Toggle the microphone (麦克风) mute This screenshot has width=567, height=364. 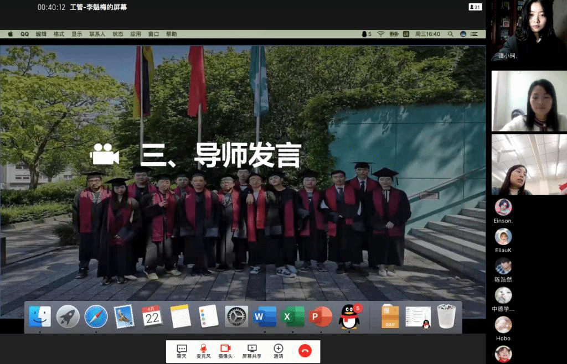[x=203, y=351]
